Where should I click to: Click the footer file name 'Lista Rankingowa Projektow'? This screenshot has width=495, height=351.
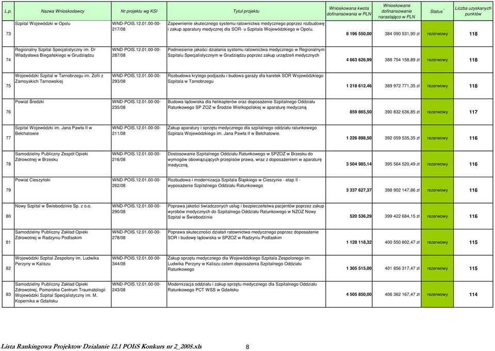click(102, 346)
